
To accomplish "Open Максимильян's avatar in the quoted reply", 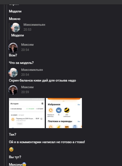I will (15, 27).
